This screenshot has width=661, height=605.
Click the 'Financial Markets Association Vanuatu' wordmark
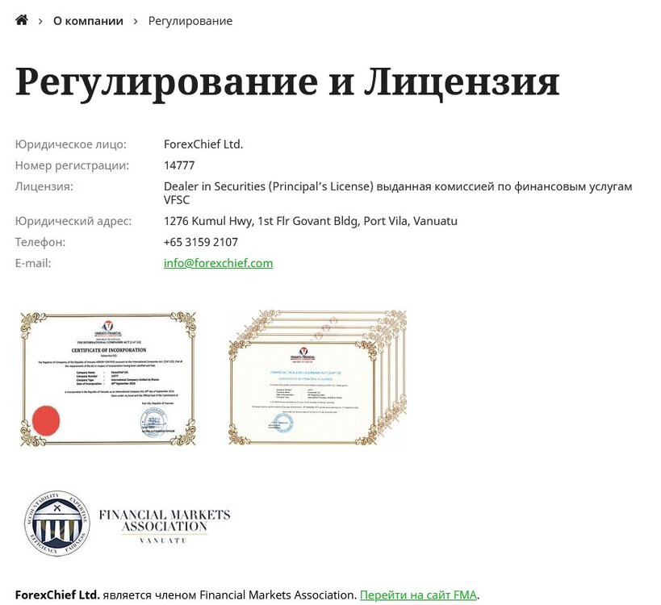(165, 526)
